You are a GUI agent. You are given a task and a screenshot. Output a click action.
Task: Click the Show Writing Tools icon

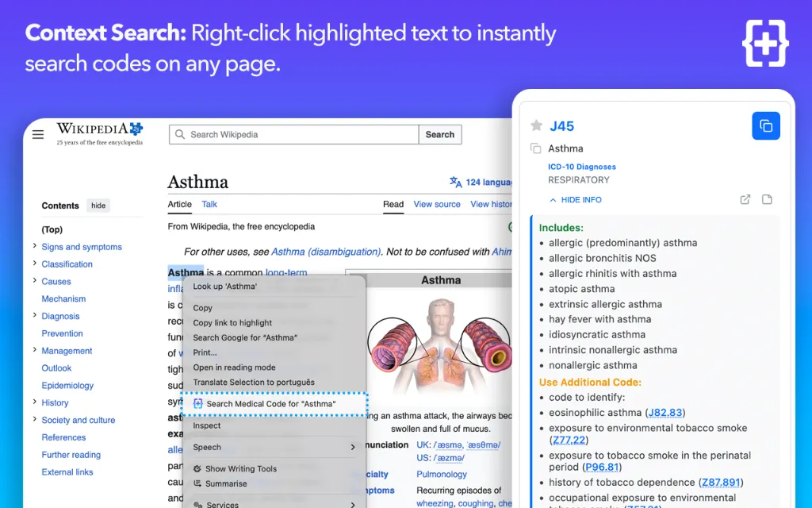pyautogui.click(x=197, y=468)
